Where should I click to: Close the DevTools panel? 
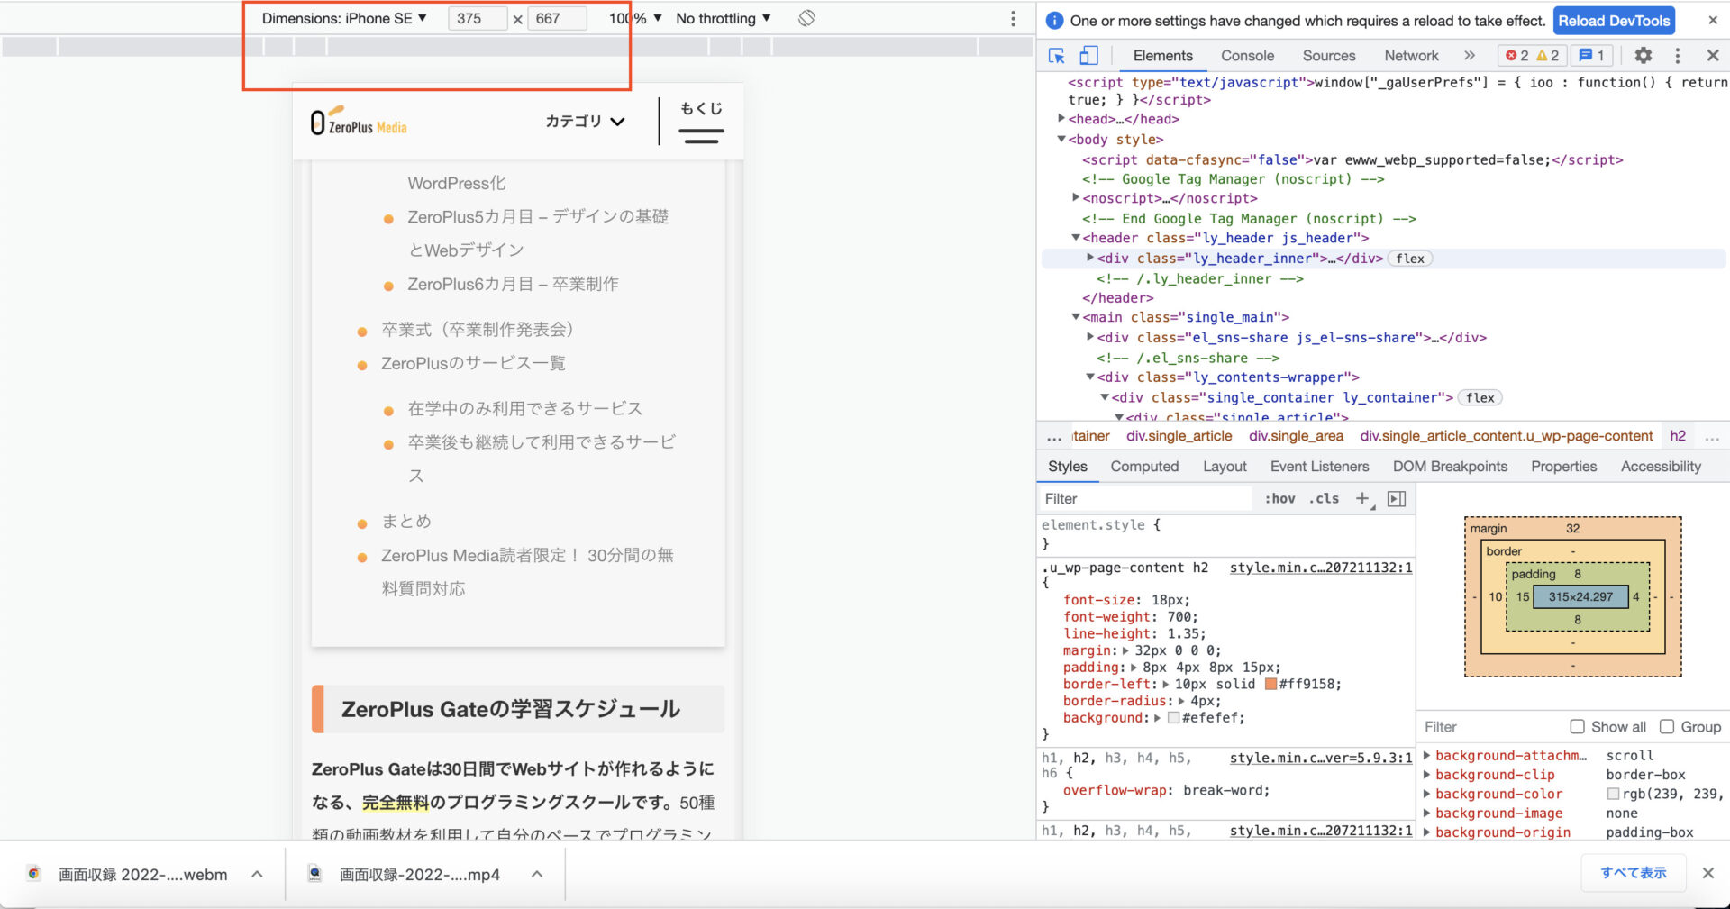(x=1713, y=56)
